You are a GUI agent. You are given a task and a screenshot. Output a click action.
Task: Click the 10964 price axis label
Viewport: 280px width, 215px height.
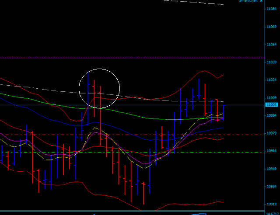271,151
